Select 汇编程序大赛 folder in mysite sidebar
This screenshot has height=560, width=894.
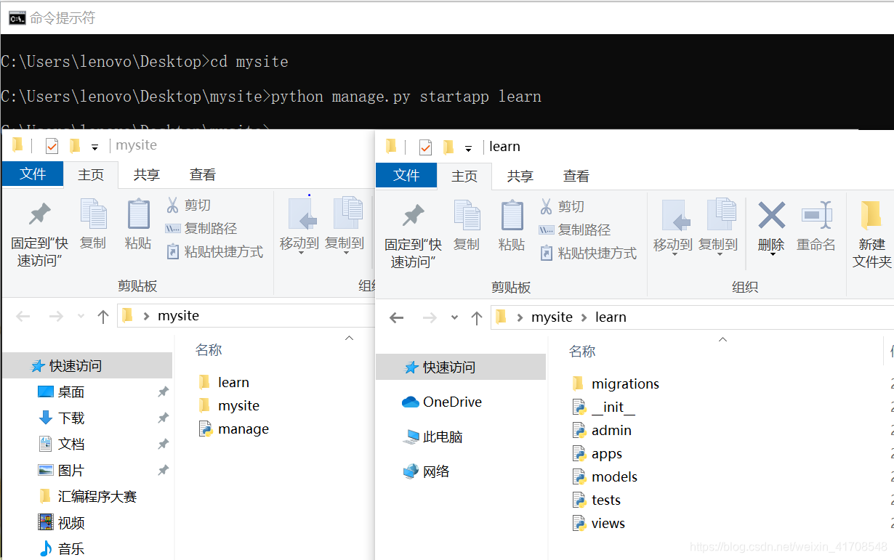pyautogui.click(x=87, y=497)
